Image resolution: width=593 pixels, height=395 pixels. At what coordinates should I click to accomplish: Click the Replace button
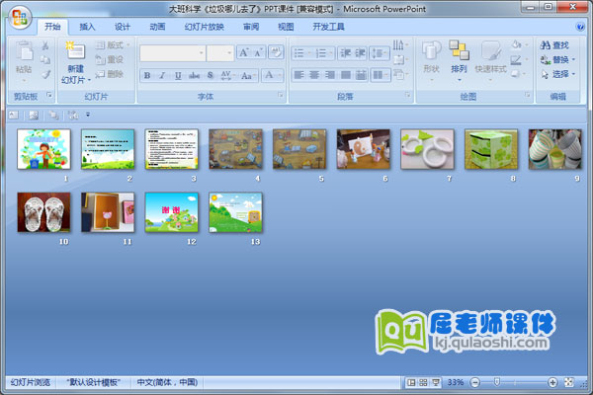557,59
